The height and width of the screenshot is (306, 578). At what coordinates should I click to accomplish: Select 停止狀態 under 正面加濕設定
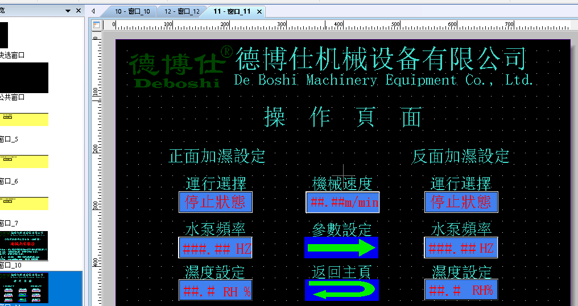pos(215,203)
